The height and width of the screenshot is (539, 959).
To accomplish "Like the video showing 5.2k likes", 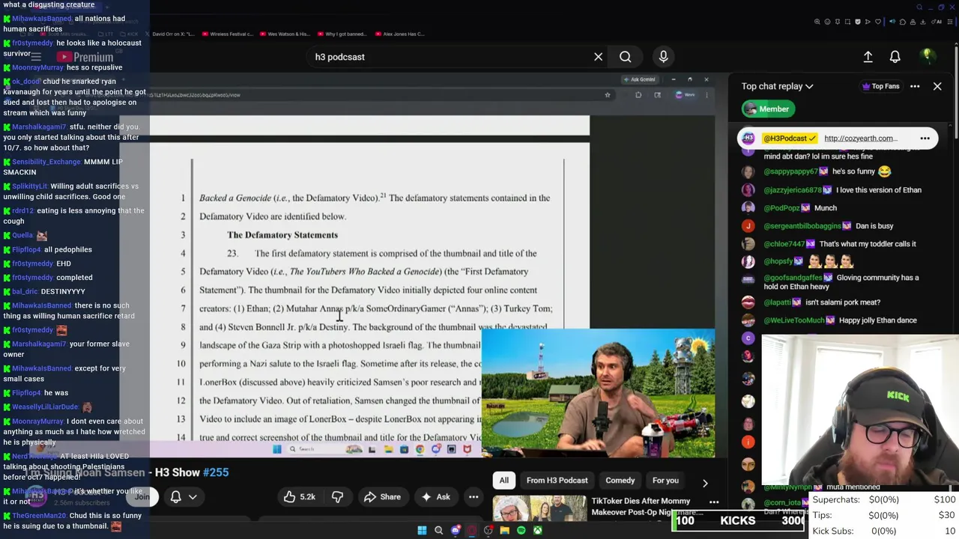I will pos(298,496).
